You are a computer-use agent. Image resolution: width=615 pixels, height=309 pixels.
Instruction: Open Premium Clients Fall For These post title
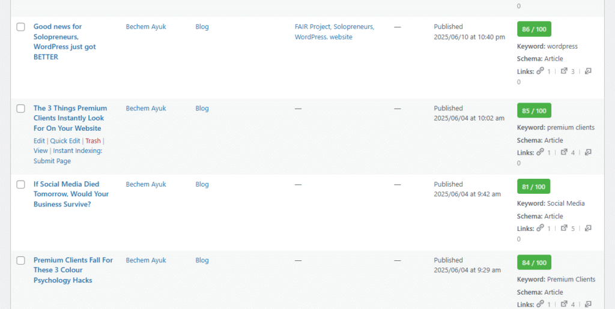(x=73, y=270)
